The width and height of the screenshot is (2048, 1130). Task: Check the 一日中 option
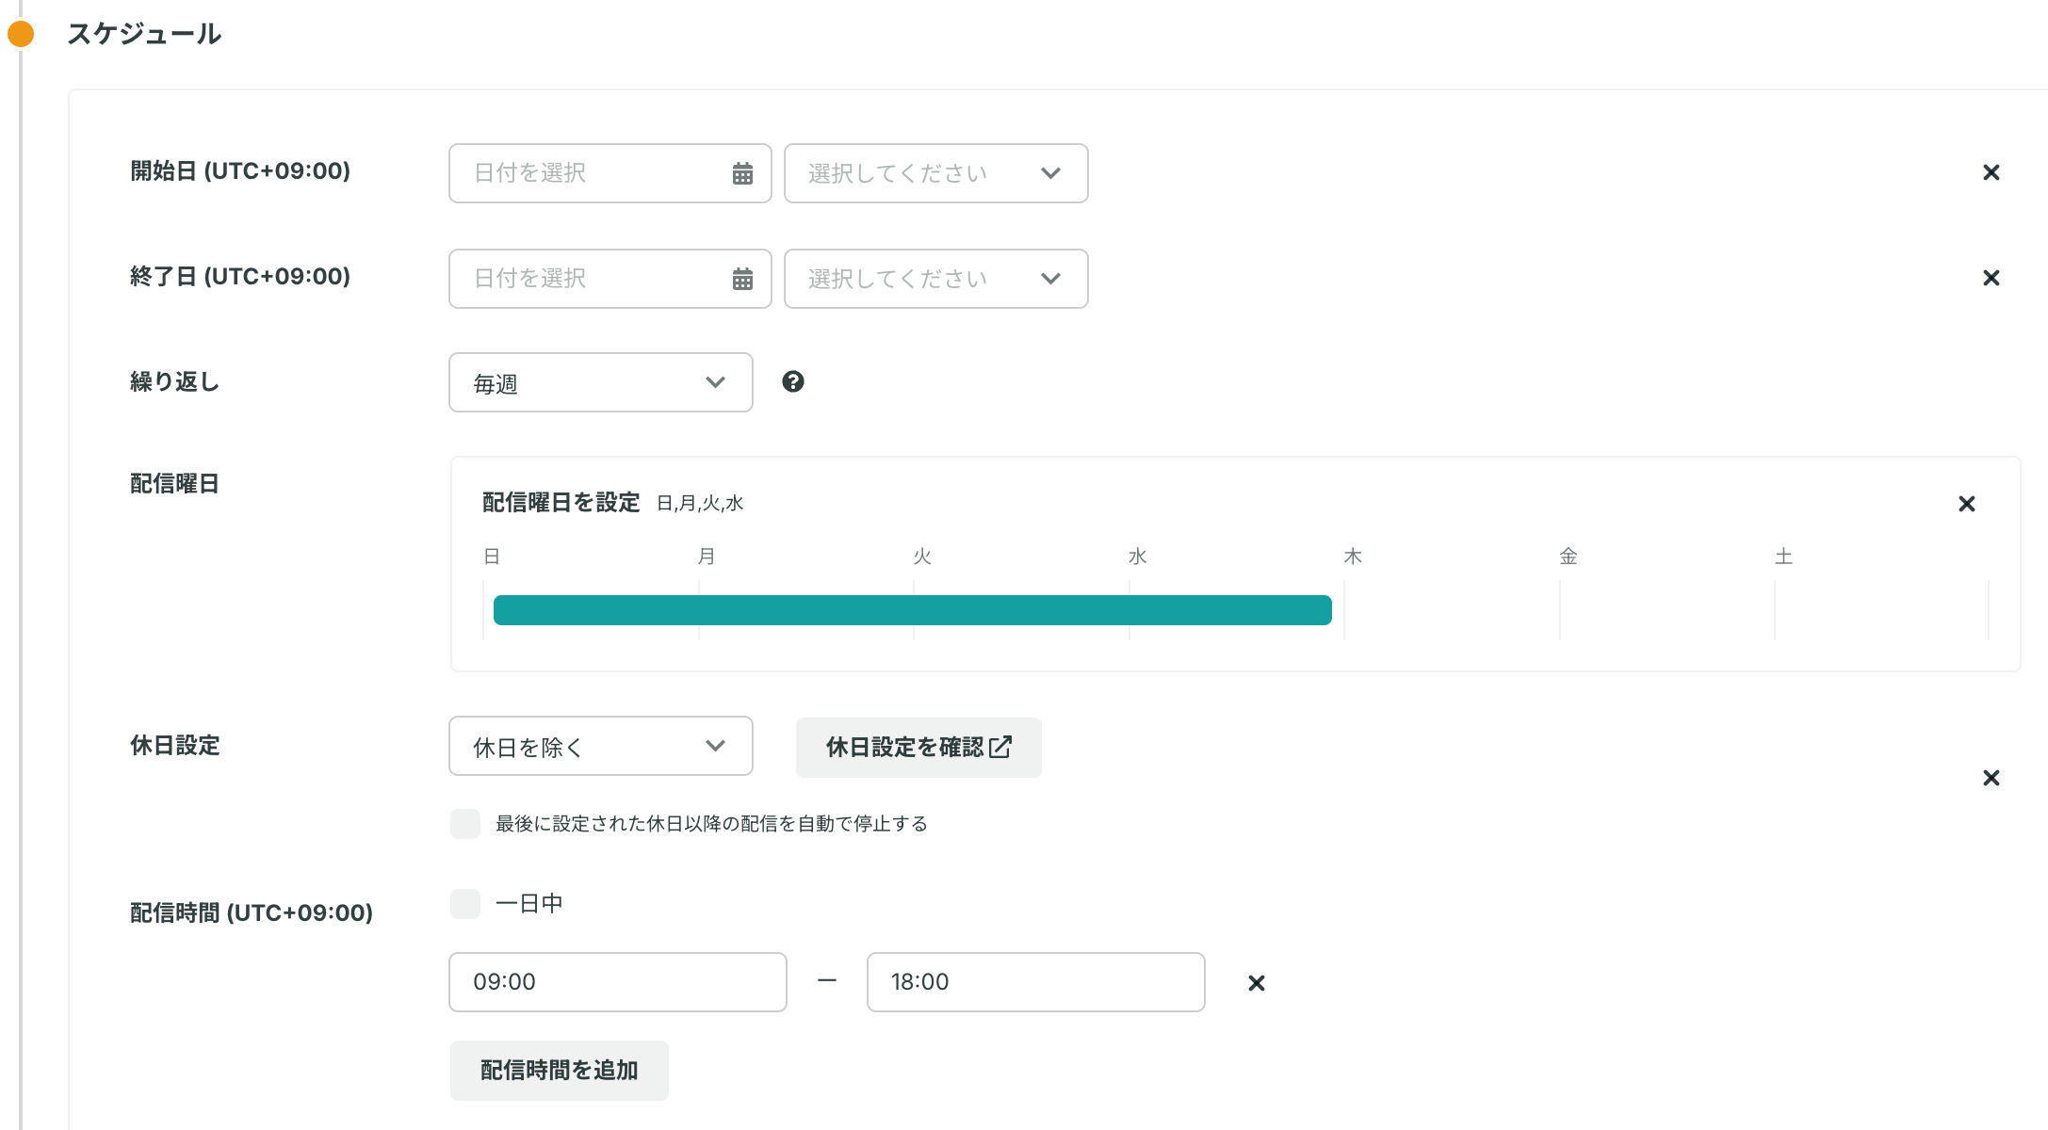click(465, 903)
